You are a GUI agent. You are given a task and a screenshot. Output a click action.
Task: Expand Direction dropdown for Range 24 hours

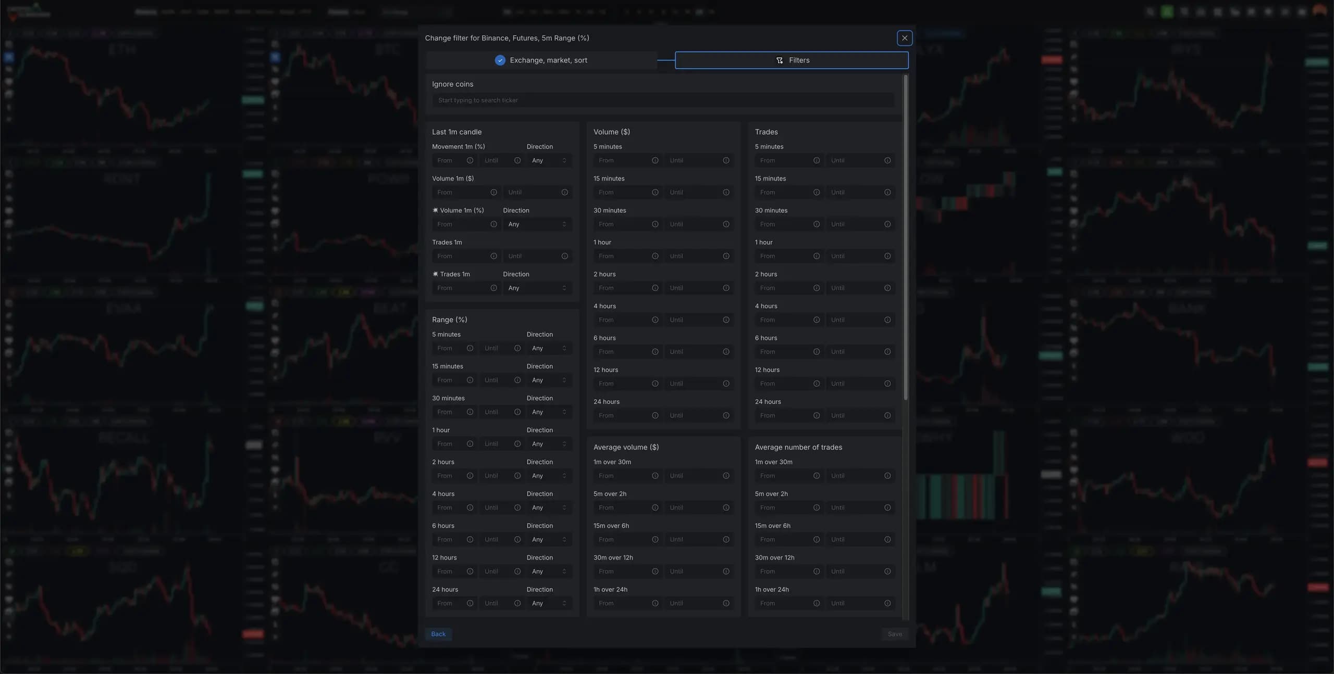point(549,603)
